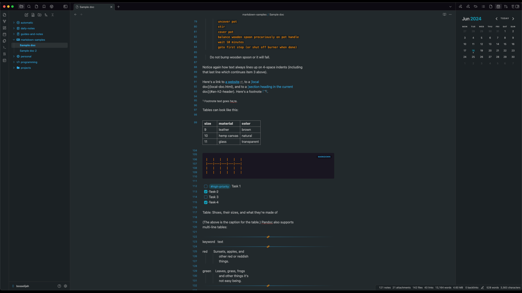Select June 18 in the calendar
Screen dimensions: 522x293
pos(473,51)
